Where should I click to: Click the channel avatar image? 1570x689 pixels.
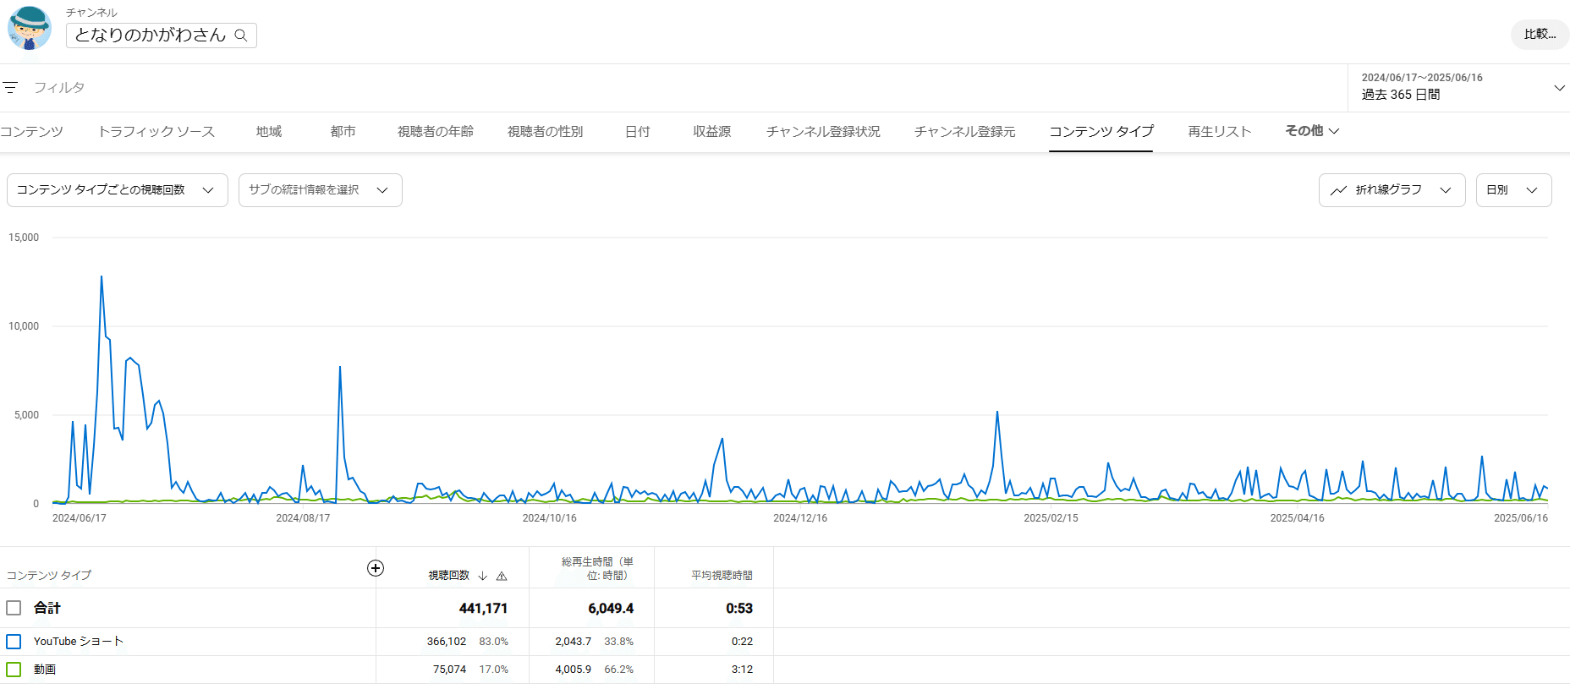30,28
